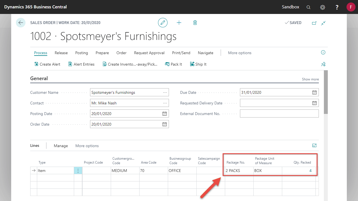
Task: Collapse the General section header
Action: click(x=39, y=78)
